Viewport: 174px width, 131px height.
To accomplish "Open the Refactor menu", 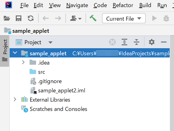I will tap(123, 5).
